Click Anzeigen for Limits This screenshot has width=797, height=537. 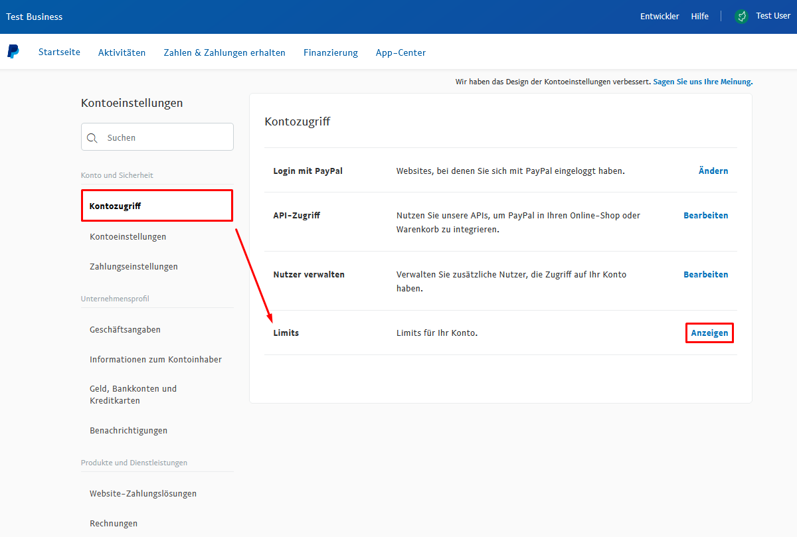click(x=709, y=333)
